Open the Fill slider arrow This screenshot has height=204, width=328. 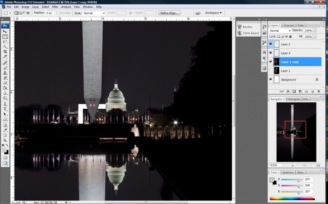[x=314, y=37]
